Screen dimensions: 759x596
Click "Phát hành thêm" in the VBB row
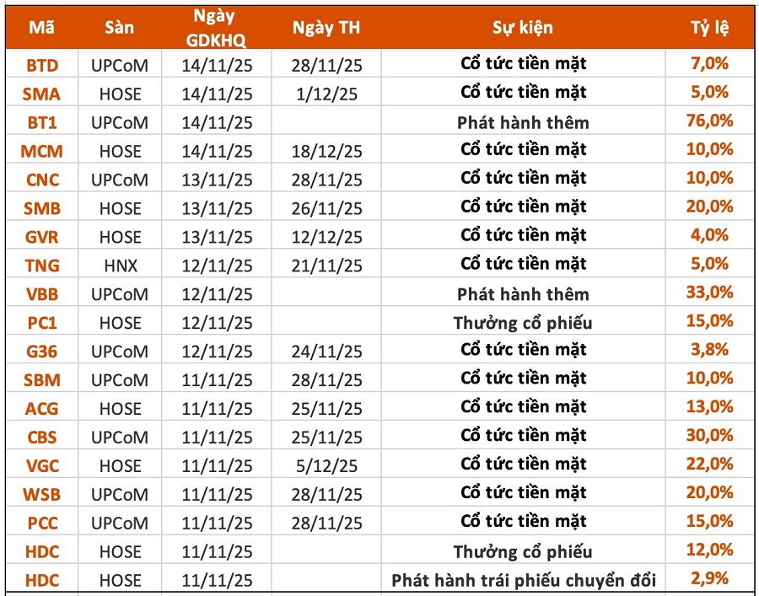(524, 294)
